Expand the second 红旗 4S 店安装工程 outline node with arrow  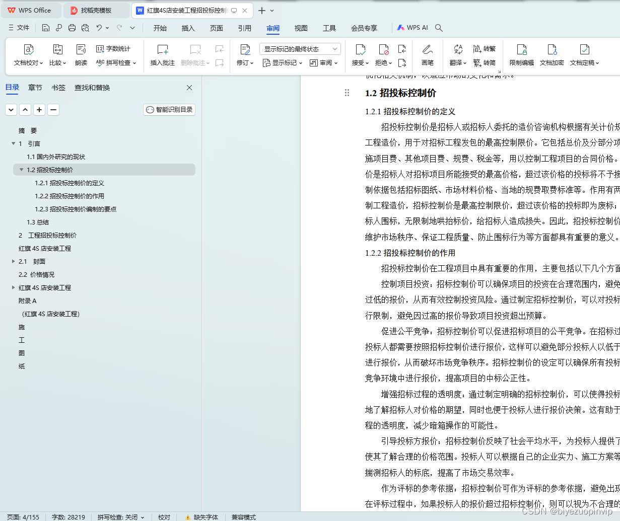point(13,288)
